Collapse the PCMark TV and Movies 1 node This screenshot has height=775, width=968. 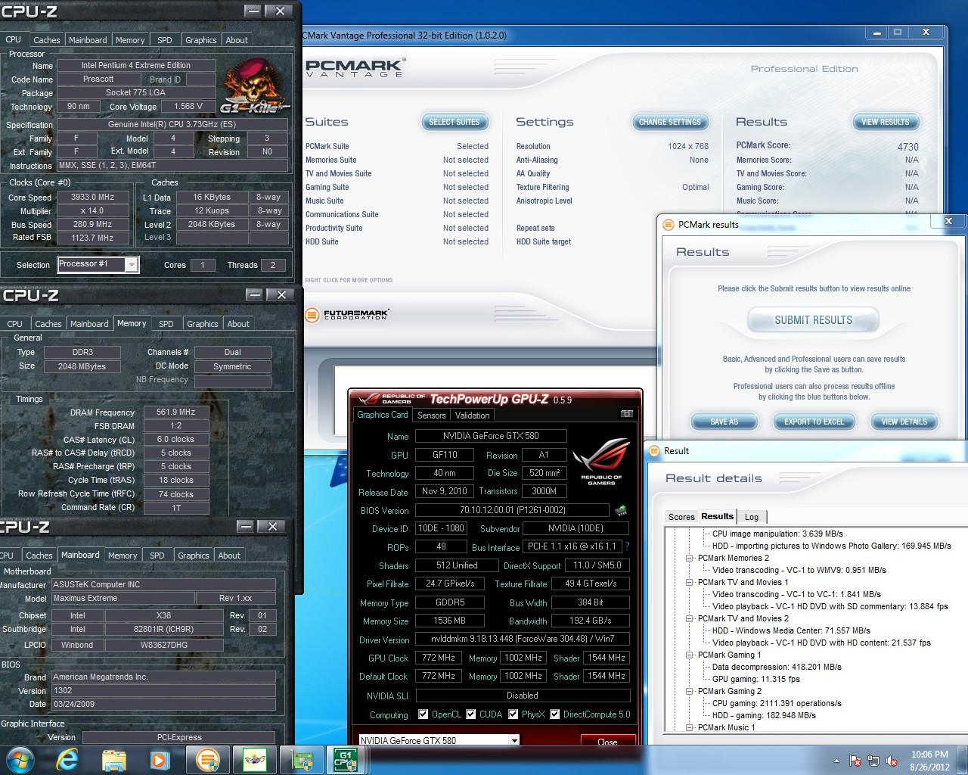tap(690, 582)
